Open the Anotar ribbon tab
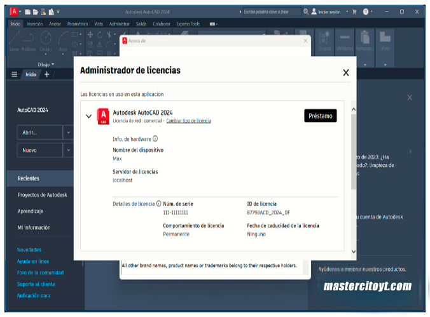This screenshot has width=430, height=317. coord(55,24)
